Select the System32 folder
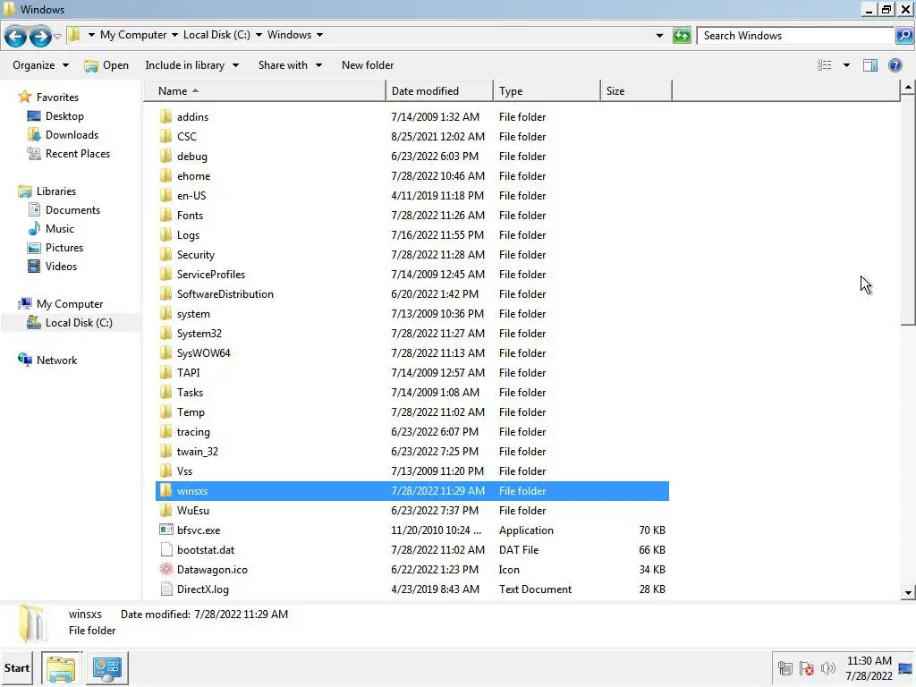The height and width of the screenshot is (687, 916). click(199, 334)
